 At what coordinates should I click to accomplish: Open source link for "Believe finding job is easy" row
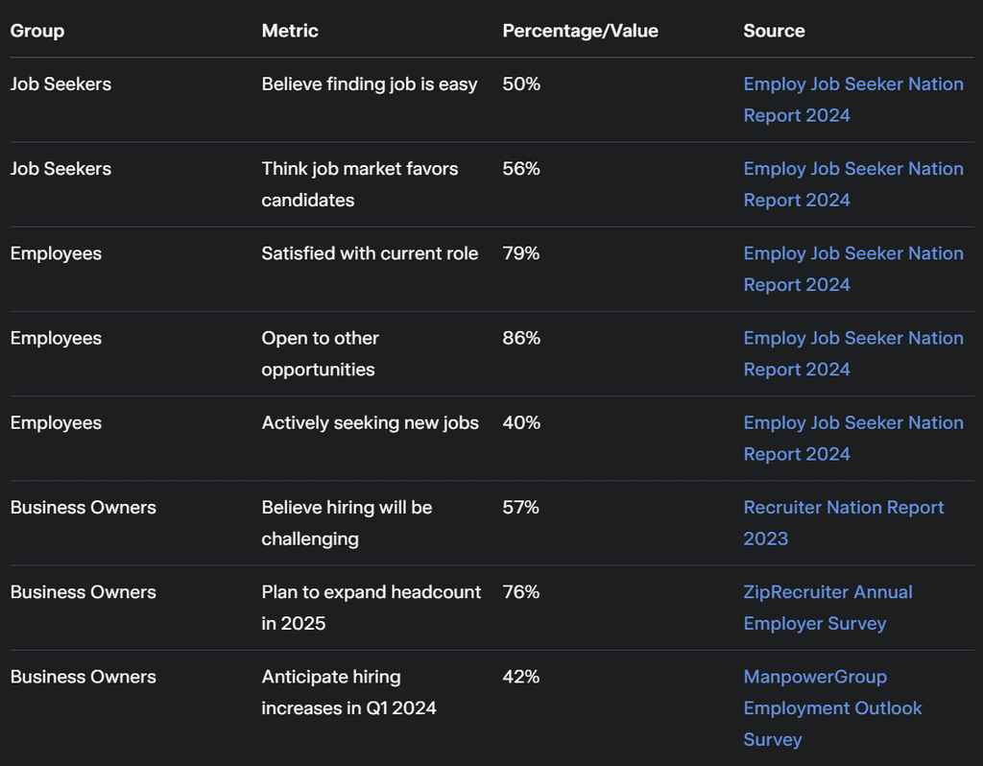tap(852, 84)
